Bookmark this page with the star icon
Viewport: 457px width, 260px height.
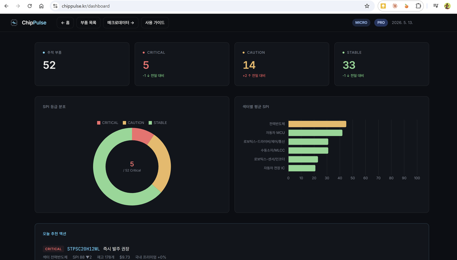click(x=367, y=6)
